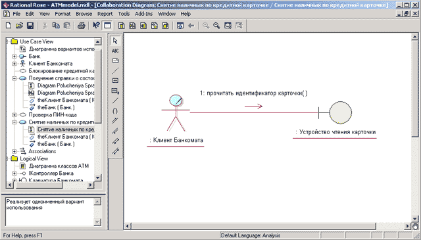
Task: Open the Add-Ins menu
Action: [143, 14]
